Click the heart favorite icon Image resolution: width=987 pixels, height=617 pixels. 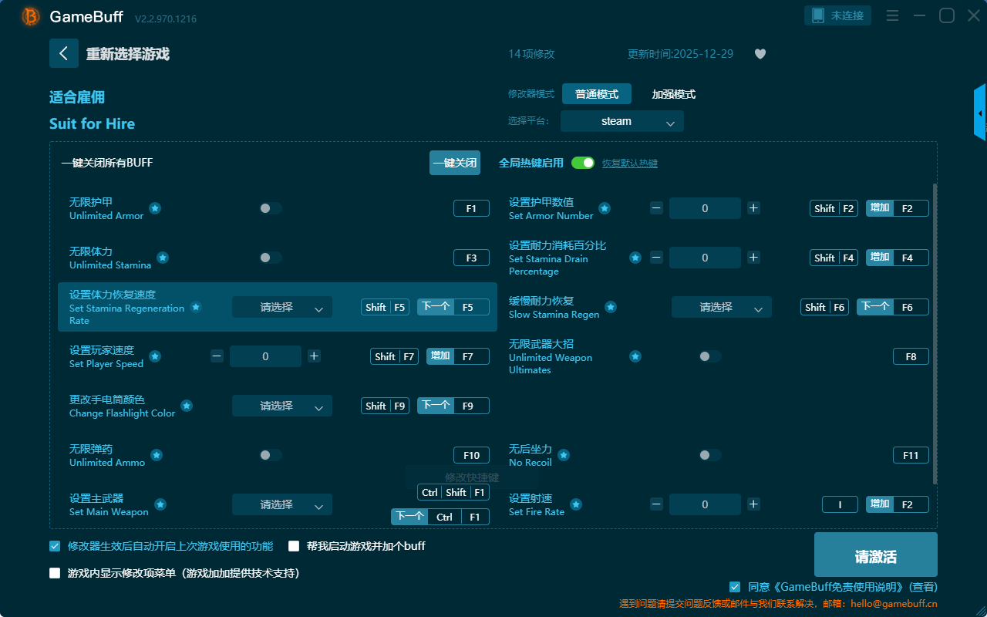click(x=760, y=54)
